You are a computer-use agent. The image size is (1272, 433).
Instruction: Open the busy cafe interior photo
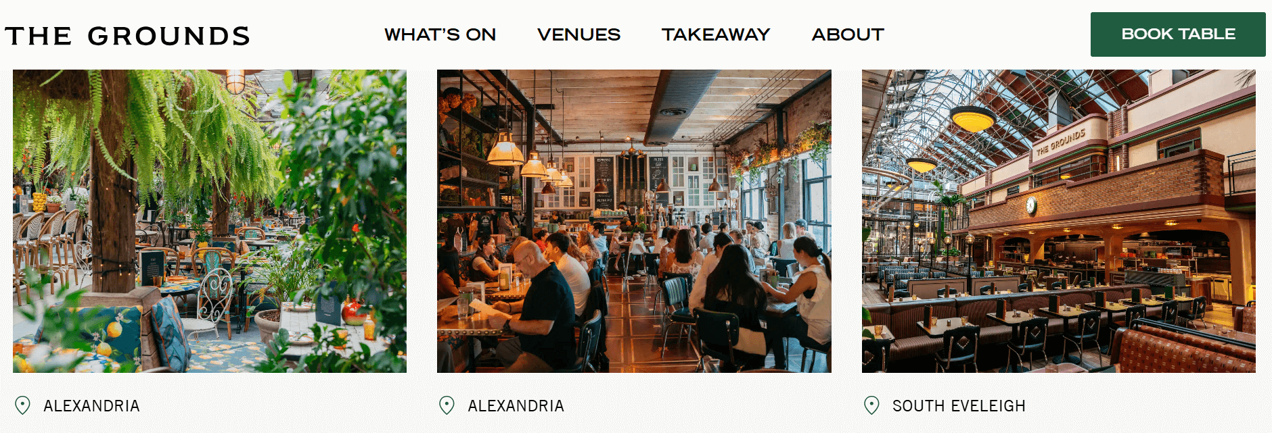[634, 221]
